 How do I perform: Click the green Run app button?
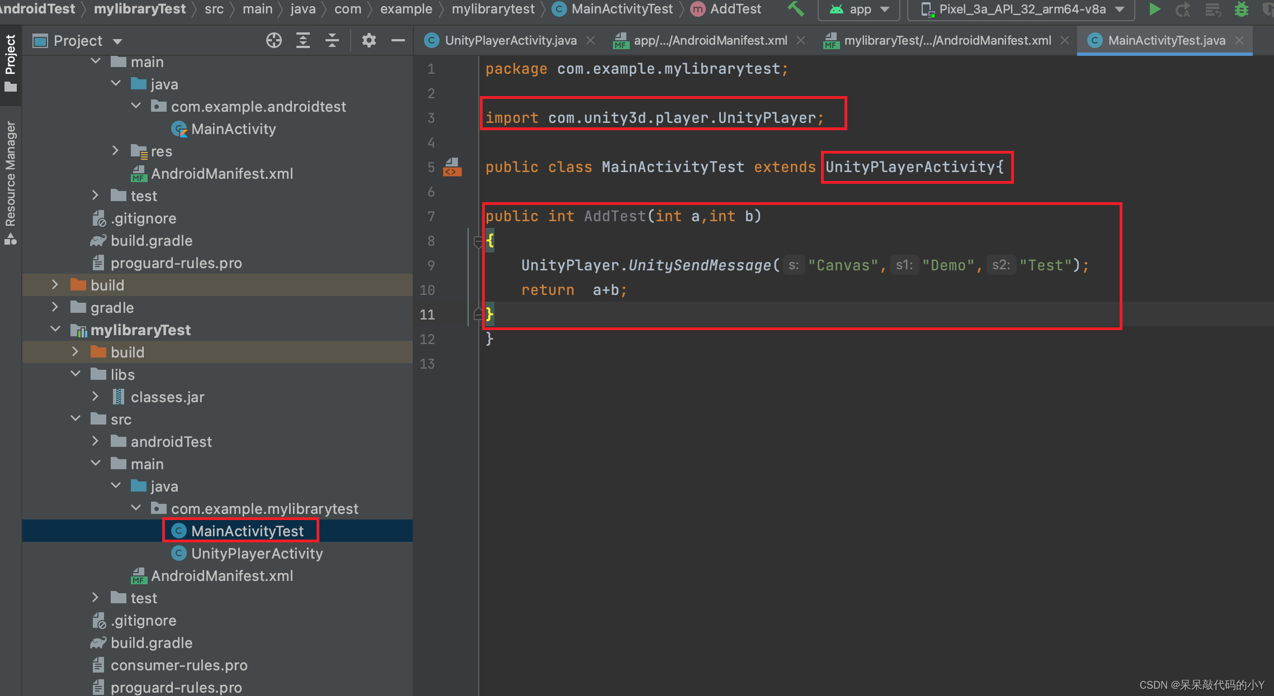click(x=1154, y=9)
